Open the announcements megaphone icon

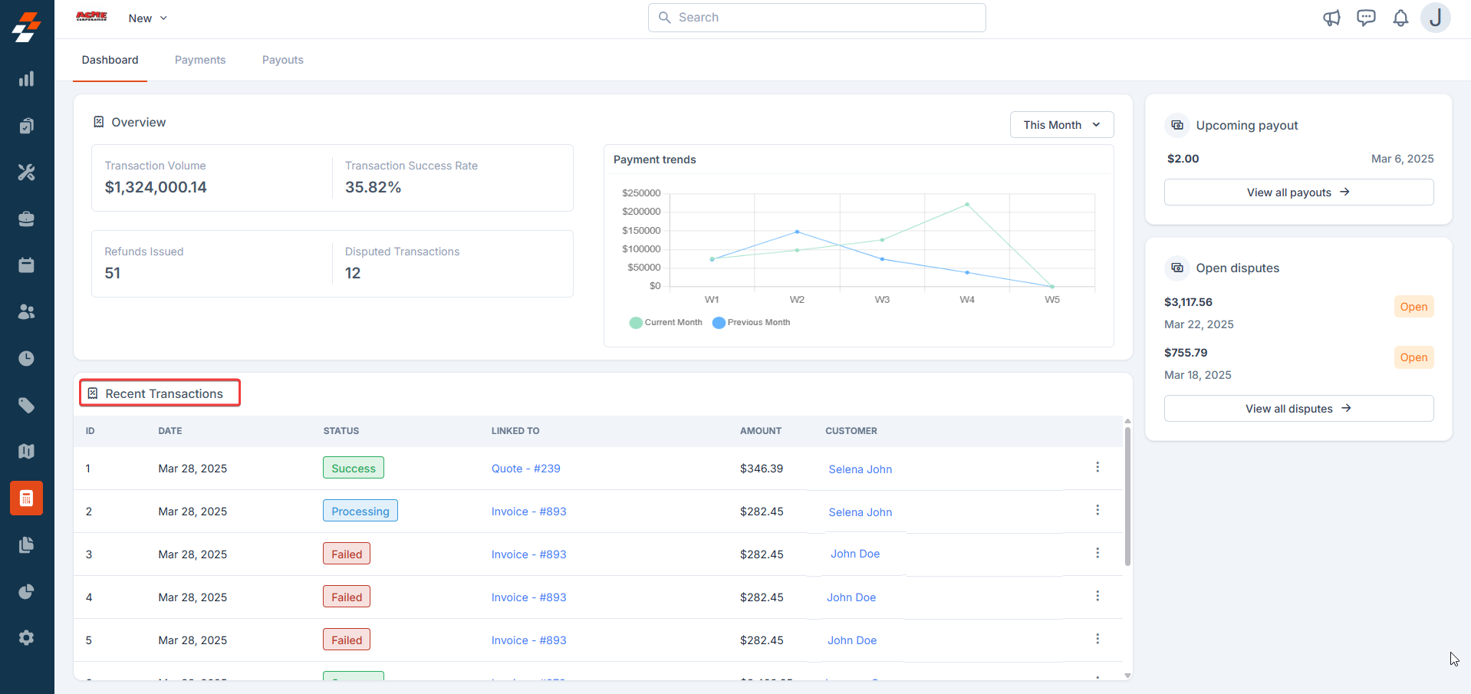1331,18
